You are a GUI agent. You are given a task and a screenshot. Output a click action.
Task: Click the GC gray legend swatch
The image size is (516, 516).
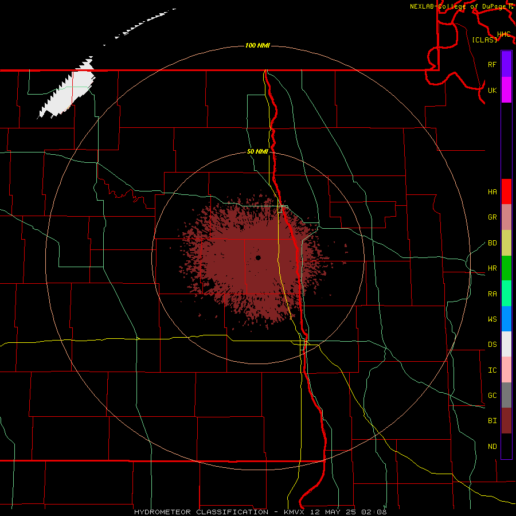point(506,395)
